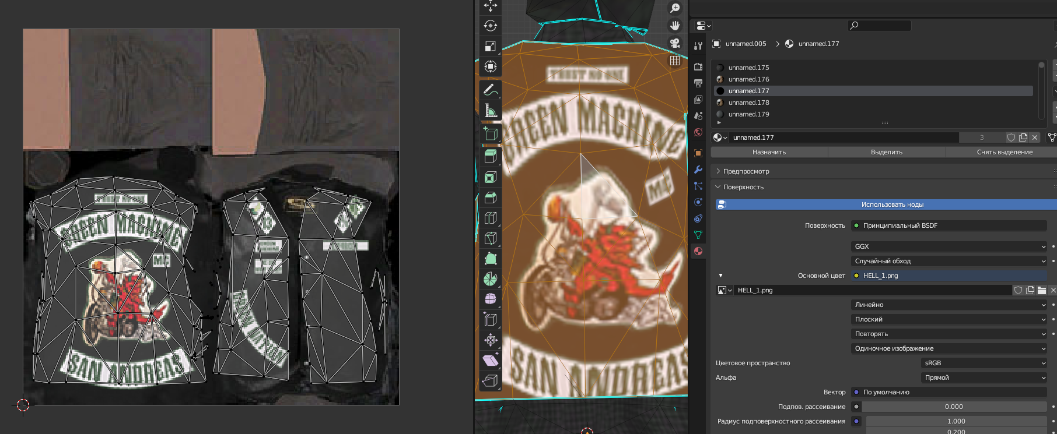Click the pan view hand icon
The width and height of the screenshot is (1057, 434).
coord(675,26)
